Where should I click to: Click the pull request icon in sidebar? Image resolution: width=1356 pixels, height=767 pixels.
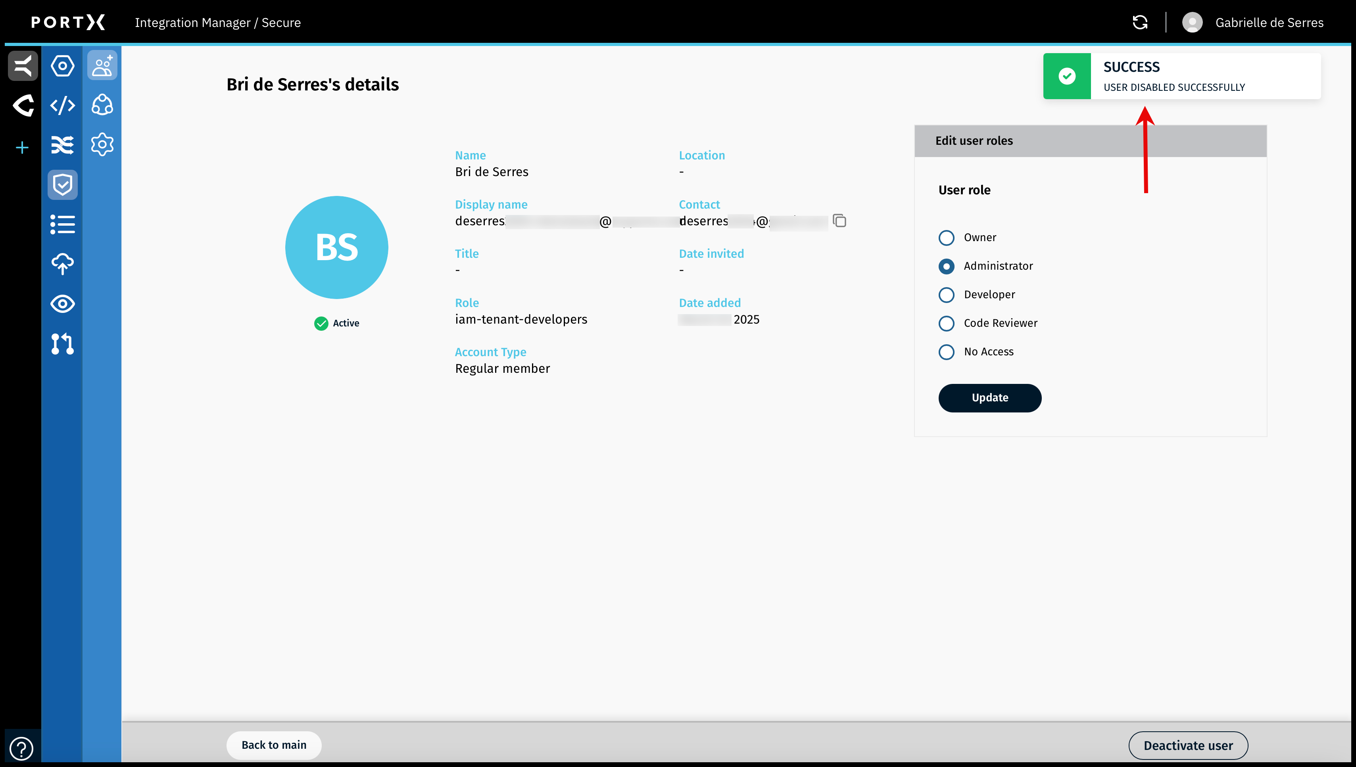[x=62, y=343]
